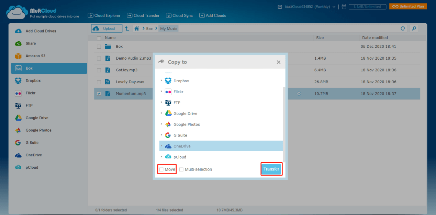
Task: Click the Date modified column header
Action: 375,38
